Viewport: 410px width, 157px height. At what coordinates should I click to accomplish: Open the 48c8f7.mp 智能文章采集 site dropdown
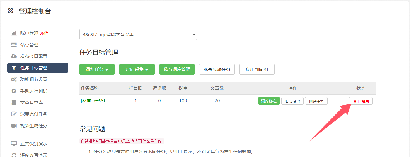coord(138,34)
